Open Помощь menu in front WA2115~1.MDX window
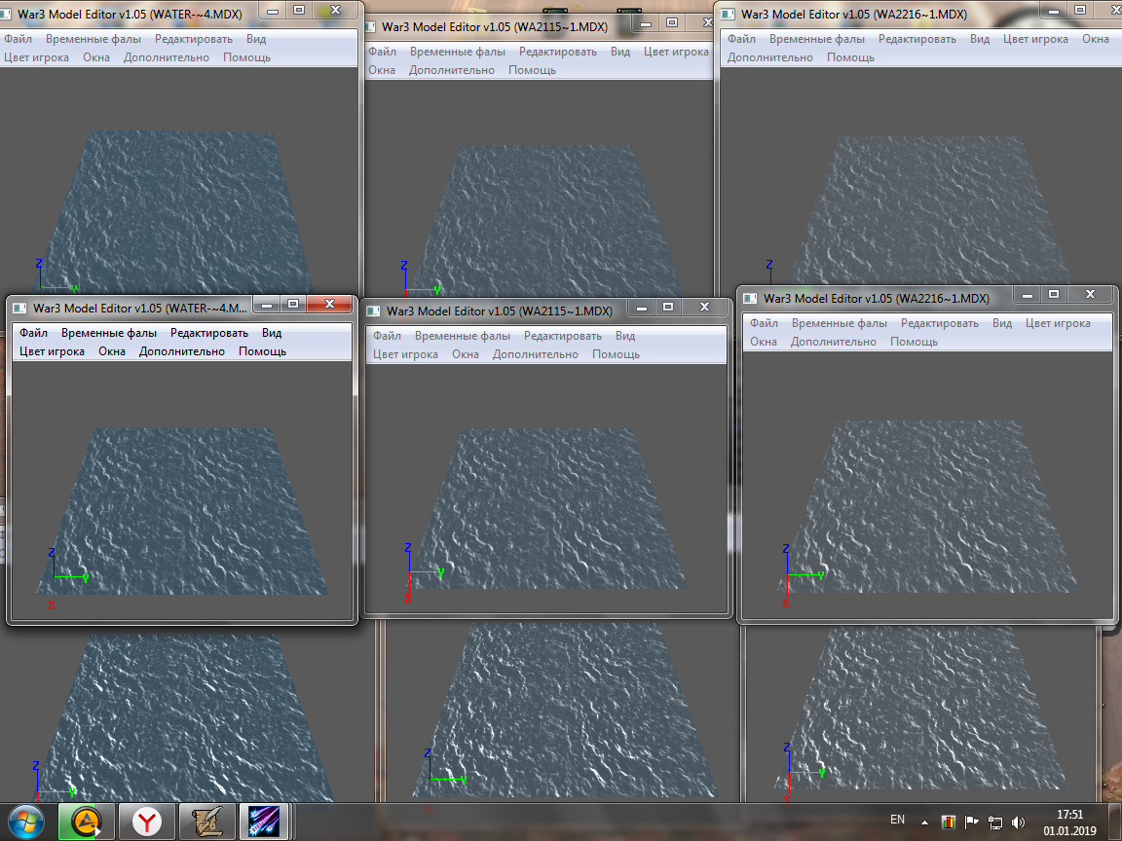1122x841 pixels. [x=617, y=354]
